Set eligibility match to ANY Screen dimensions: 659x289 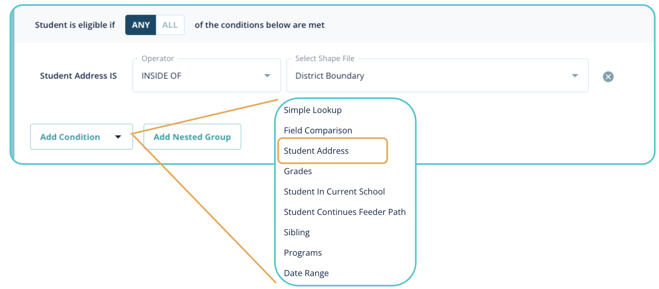click(141, 25)
